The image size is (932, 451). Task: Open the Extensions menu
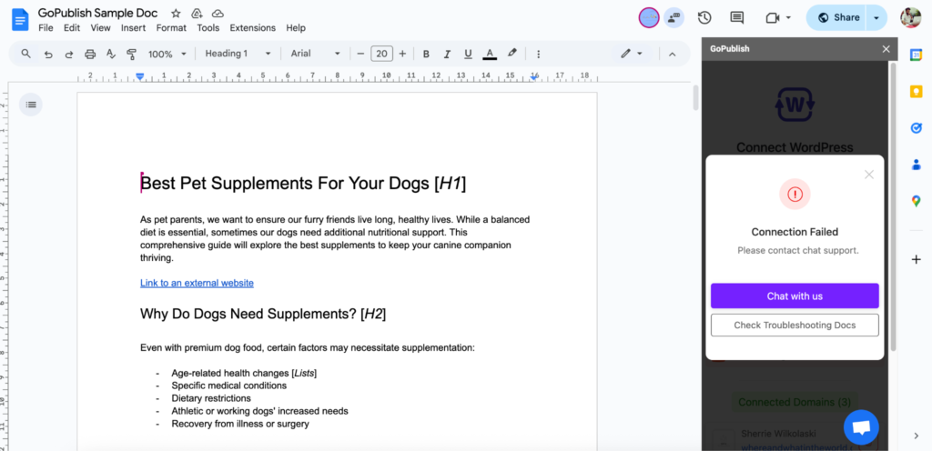253,28
